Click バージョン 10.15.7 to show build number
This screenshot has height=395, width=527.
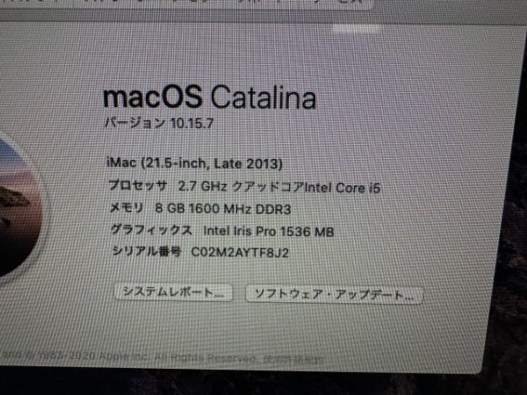tap(159, 123)
